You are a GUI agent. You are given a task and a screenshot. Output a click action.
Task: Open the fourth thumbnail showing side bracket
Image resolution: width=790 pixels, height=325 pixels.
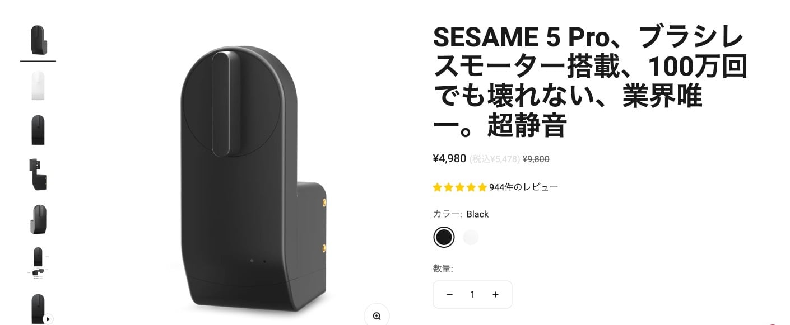(38, 175)
